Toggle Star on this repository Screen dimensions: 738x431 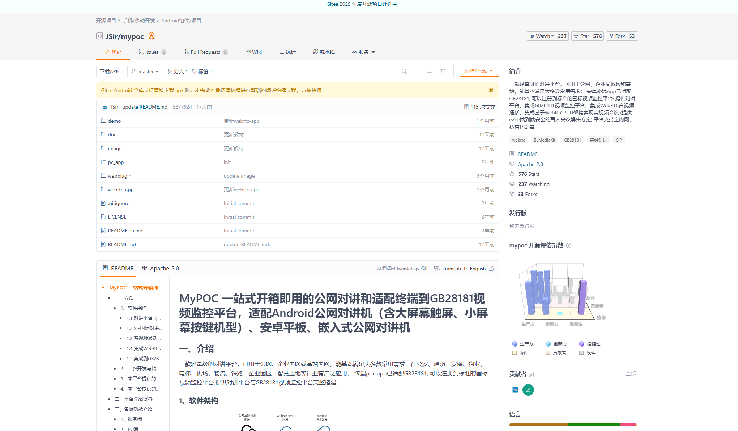581,36
